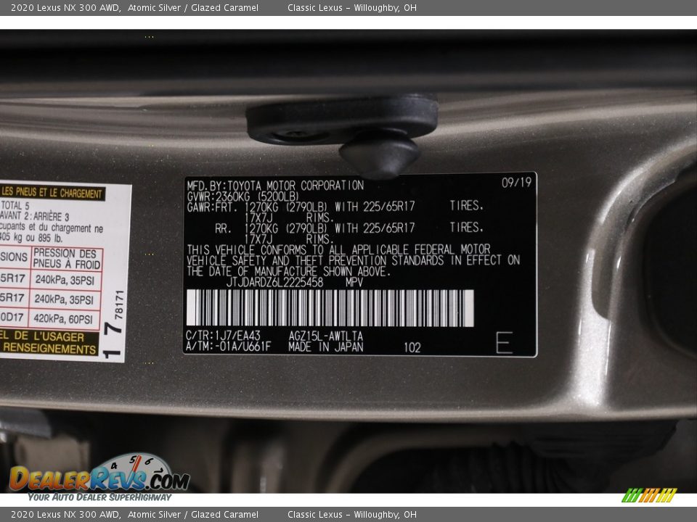Click the '420kPa, 60PSI' tire pressure cell
This screenshot has width=697, height=522.
63,319
